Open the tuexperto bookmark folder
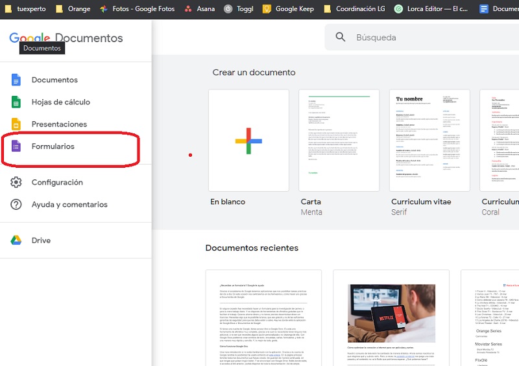Image resolution: width=519 pixels, height=366 pixels. 25,9
